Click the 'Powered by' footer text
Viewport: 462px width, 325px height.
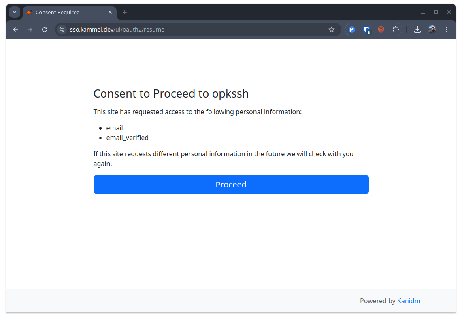click(x=377, y=301)
